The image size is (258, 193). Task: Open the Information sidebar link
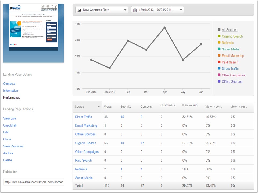(x=10, y=91)
